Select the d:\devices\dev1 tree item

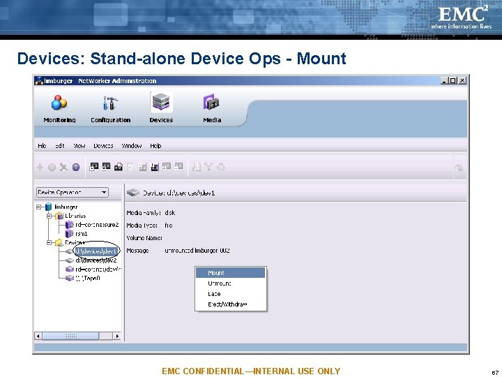[96, 251]
